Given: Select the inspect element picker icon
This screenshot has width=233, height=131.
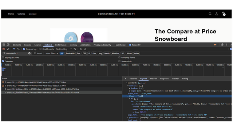Looking at the screenshot, I should [4, 45].
